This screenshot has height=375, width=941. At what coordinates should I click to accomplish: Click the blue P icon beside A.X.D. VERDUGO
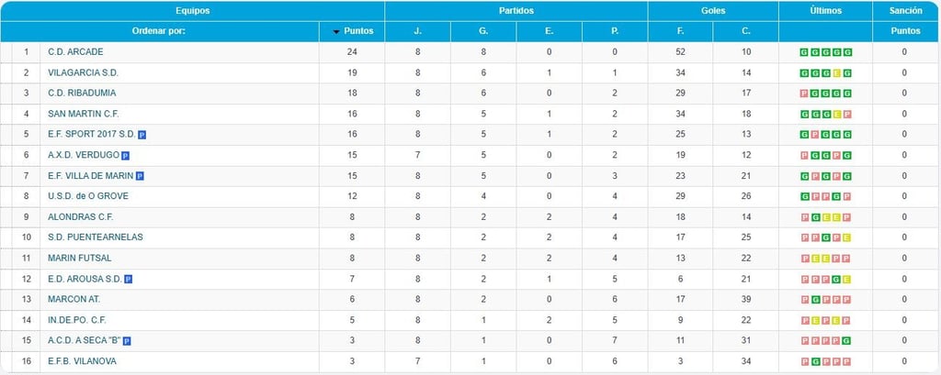(125, 156)
